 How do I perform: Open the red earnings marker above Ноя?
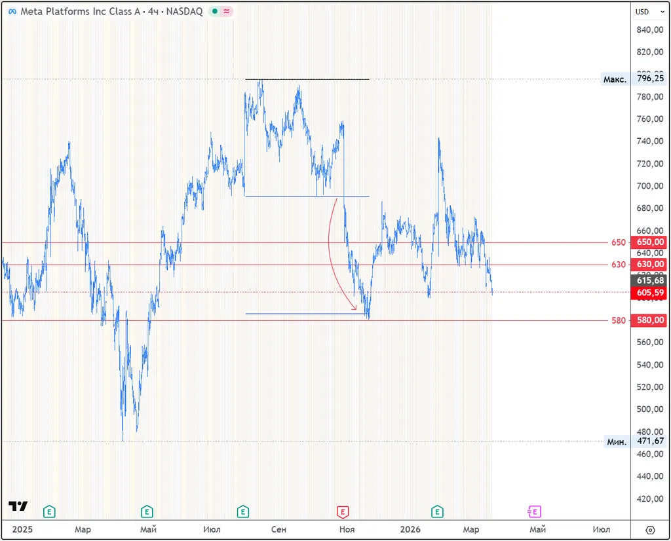[x=342, y=511]
